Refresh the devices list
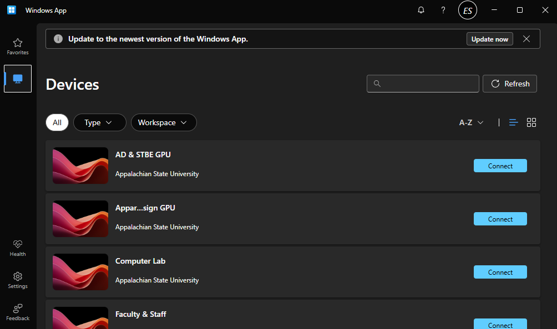 point(510,84)
